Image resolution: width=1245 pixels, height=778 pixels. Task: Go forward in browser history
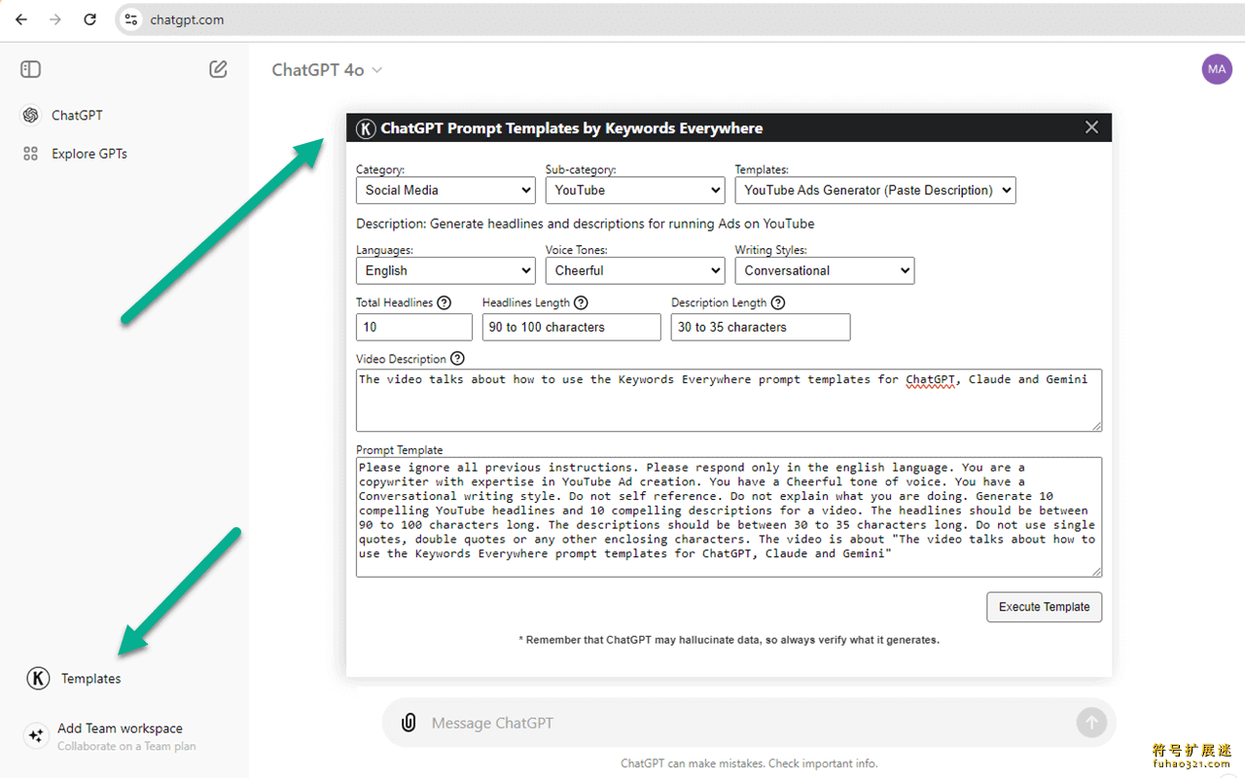(x=55, y=19)
